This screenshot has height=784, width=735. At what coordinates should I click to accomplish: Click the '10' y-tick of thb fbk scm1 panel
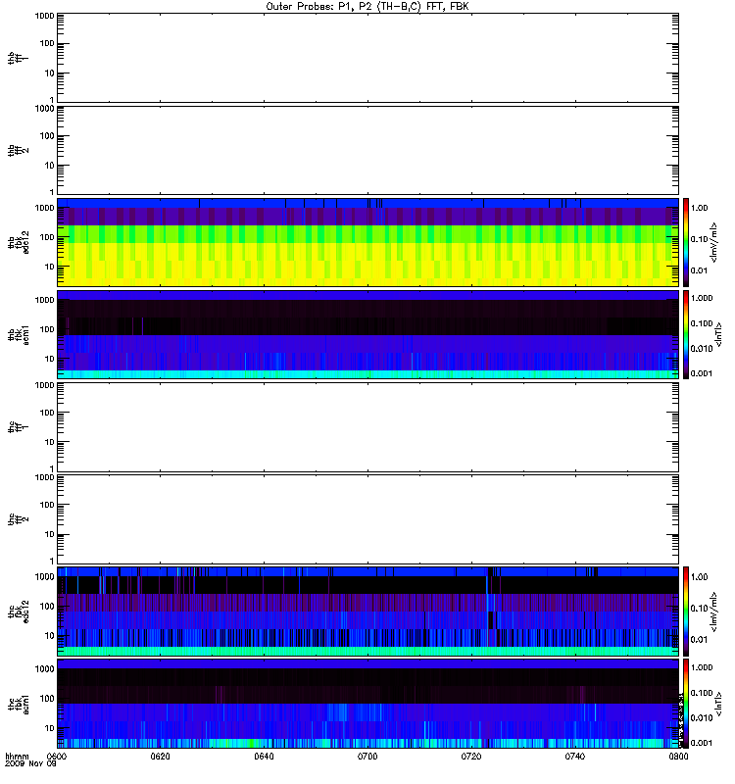[50, 359]
